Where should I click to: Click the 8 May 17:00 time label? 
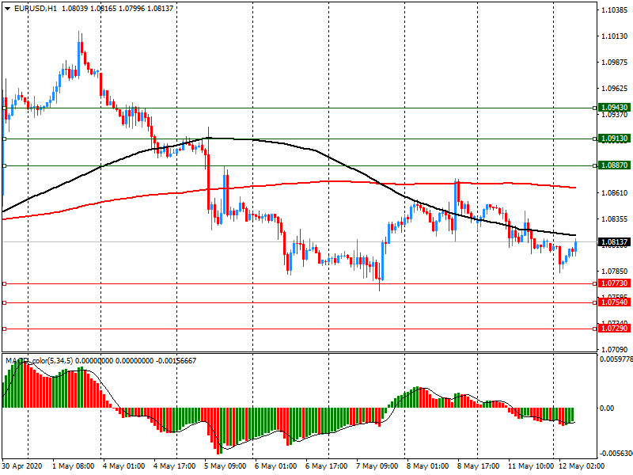click(x=479, y=466)
